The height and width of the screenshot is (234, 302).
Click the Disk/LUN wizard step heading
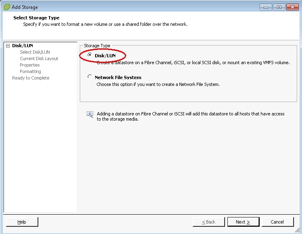(x=23, y=46)
